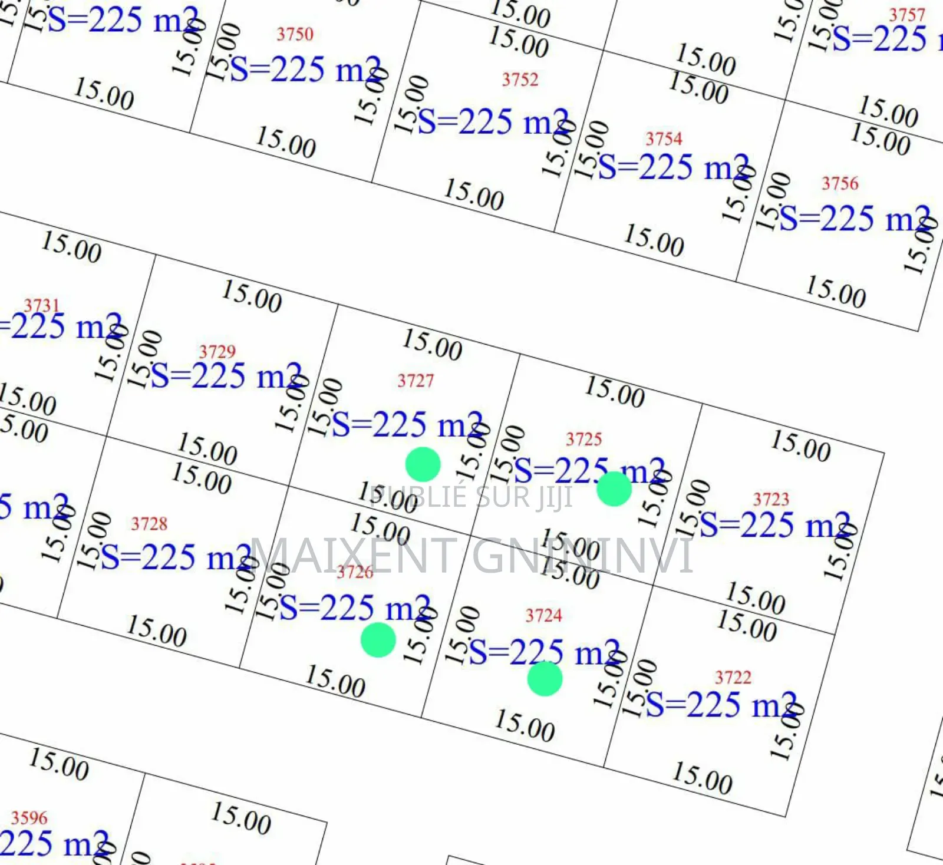This screenshot has height=865, width=943.
Task: Click the green dot in plot 3725
Action: pos(614,488)
